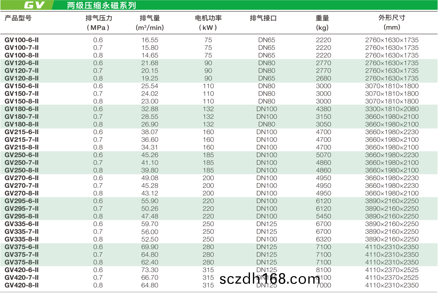Screen dimensions: 438x293
Task: Select the GV100-6-II model row label
Action: [x=22, y=40]
